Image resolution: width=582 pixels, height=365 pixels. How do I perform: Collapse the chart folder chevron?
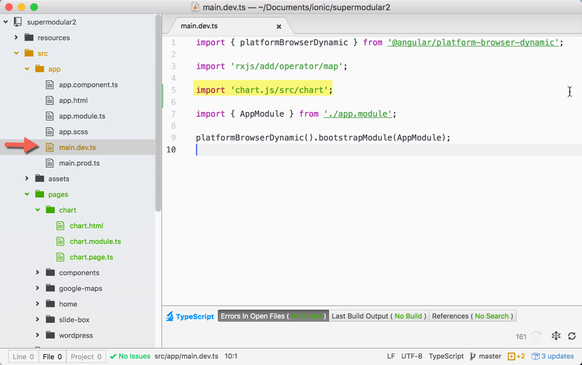point(38,209)
